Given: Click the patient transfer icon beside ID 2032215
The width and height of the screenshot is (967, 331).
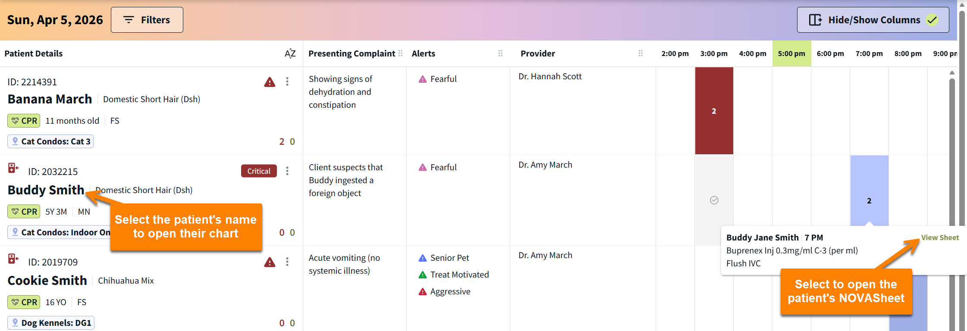Looking at the screenshot, I should click(x=13, y=167).
